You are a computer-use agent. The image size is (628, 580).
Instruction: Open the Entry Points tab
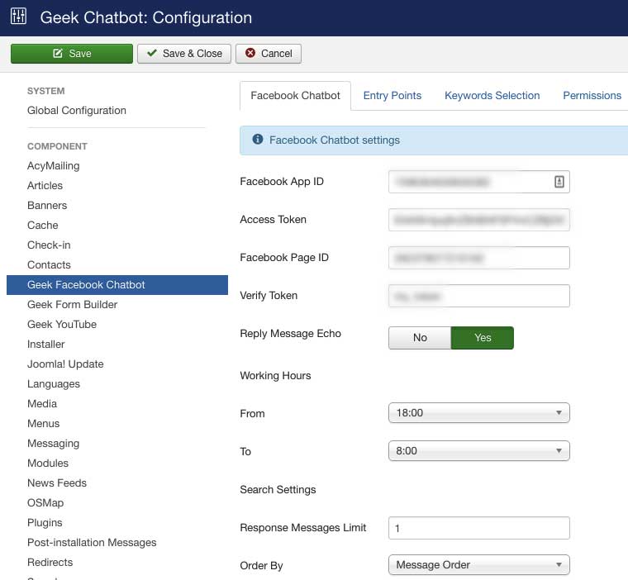click(x=392, y=96)
